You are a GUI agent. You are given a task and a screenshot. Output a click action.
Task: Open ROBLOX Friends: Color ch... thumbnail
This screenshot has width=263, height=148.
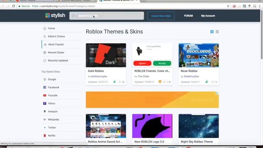(152, 55)
